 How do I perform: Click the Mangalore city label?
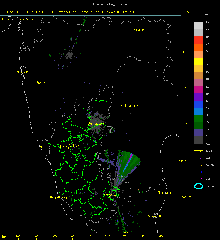pyautogui.click(x=59, y=198)
